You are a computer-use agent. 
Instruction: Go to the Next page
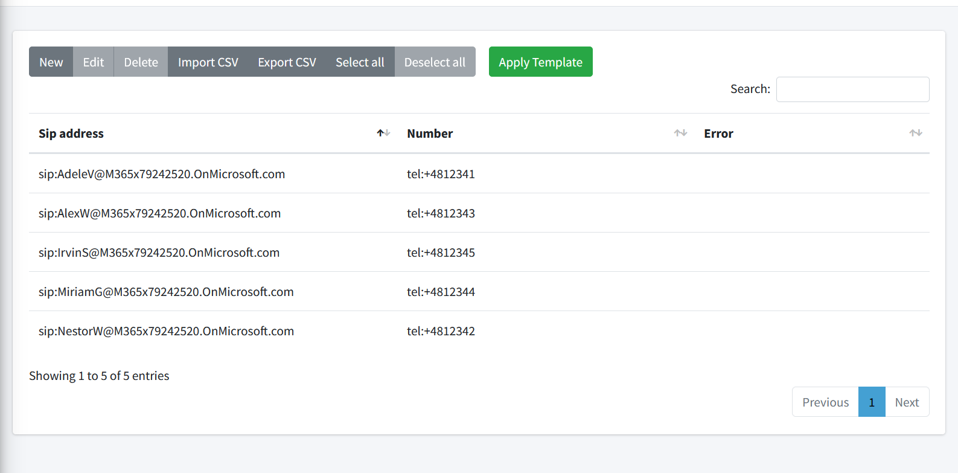(907, 402)
